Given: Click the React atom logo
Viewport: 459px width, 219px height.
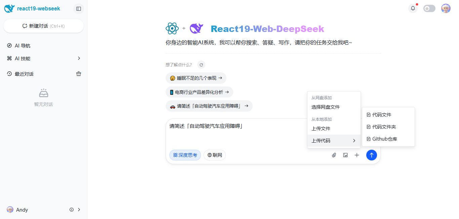Looking at the screenshot, I should [172, 29].
